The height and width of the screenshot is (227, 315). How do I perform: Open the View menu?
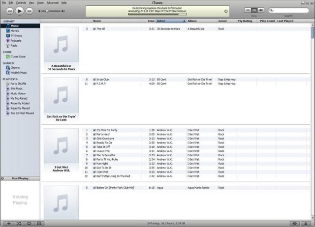31,3
